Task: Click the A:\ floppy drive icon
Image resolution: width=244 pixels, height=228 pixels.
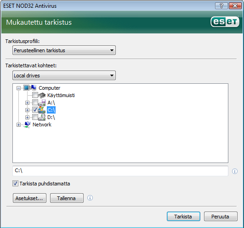Action: (42, 103)
